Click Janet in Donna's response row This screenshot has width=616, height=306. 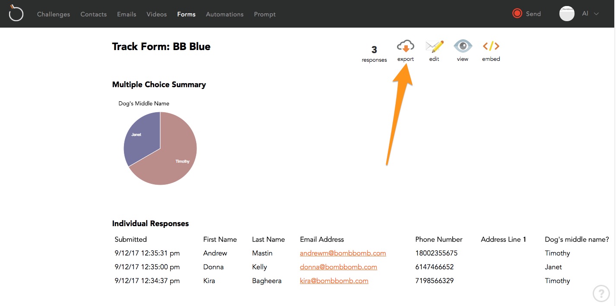(553, 267)
